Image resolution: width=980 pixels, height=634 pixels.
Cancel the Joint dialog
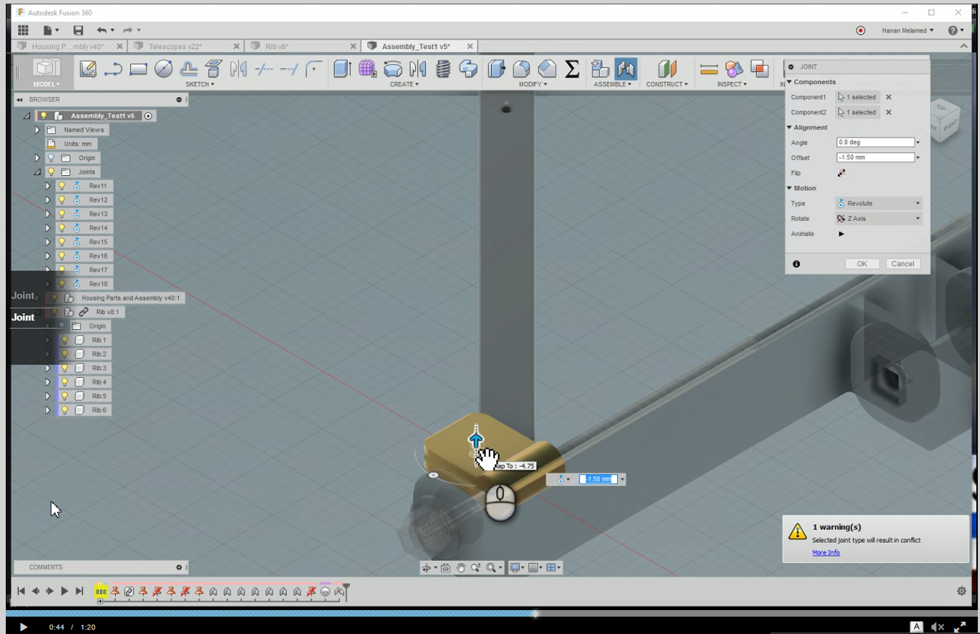tap(902, 264)
